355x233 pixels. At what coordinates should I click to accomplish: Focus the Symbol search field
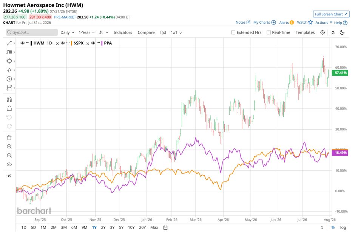(x=32, y=32)
